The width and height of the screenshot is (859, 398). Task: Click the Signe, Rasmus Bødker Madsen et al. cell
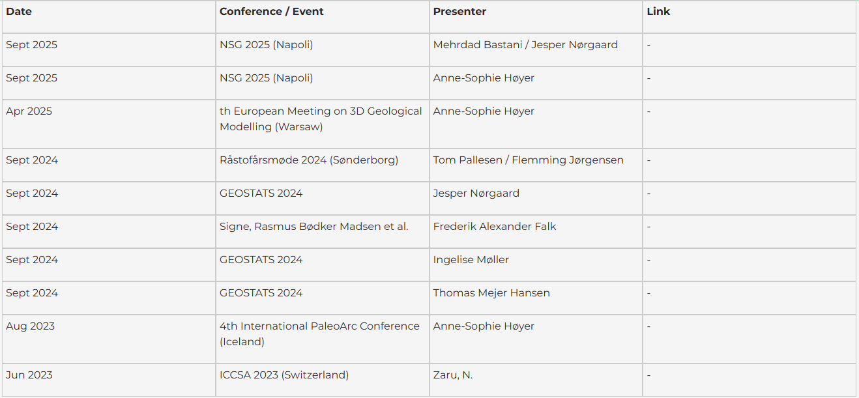tap(313, 227)
